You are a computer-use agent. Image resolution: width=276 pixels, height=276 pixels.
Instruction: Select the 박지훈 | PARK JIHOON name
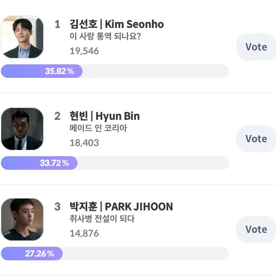pos(121,207)
